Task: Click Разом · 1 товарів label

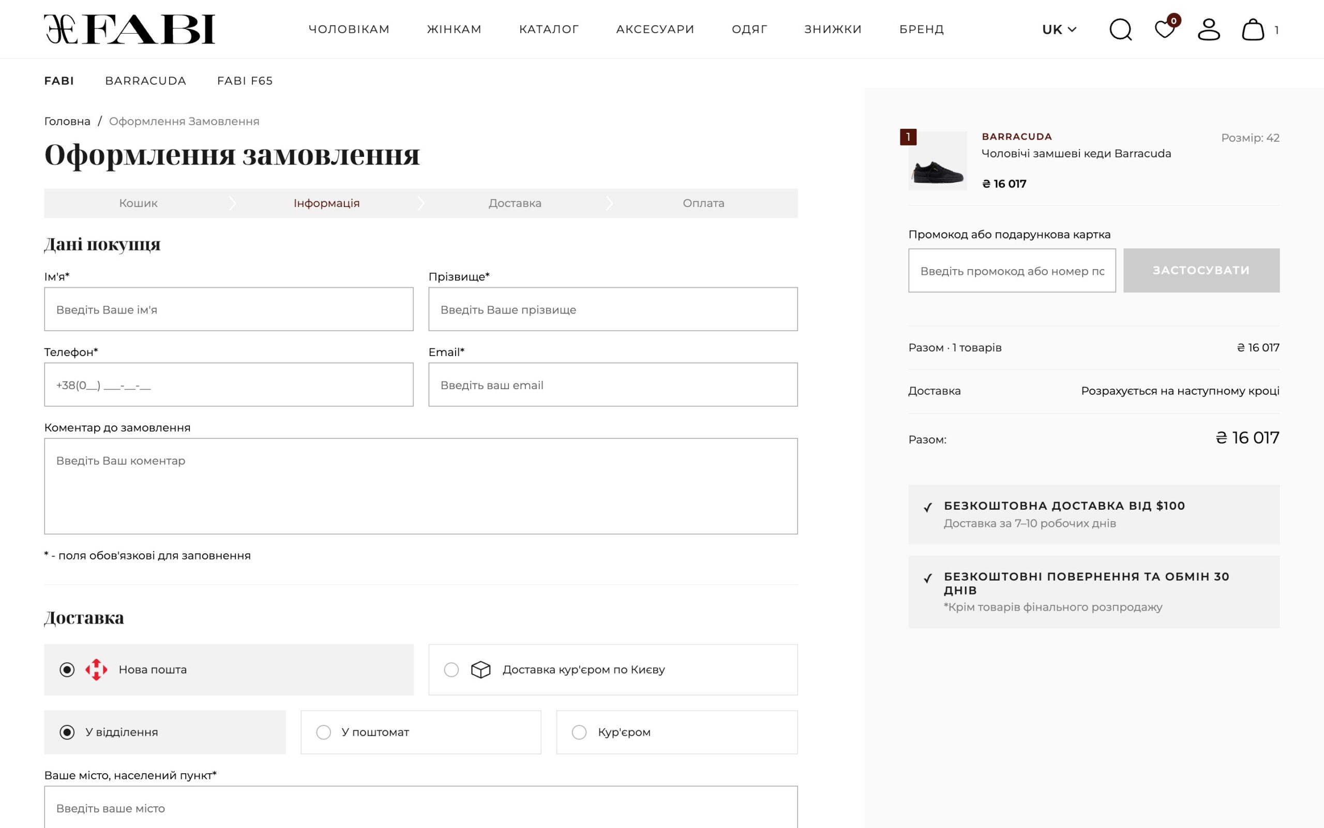Action: pos(955,347)
